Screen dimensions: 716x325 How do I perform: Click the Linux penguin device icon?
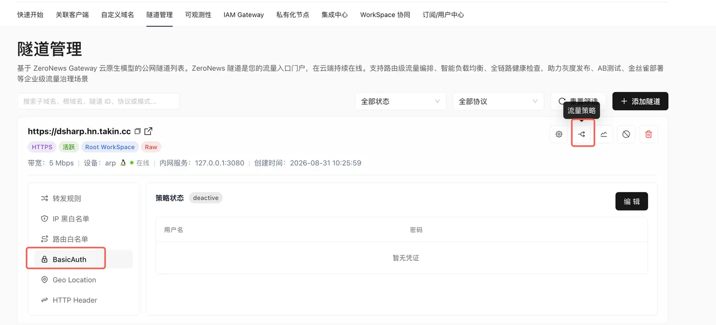click(123, 163)
